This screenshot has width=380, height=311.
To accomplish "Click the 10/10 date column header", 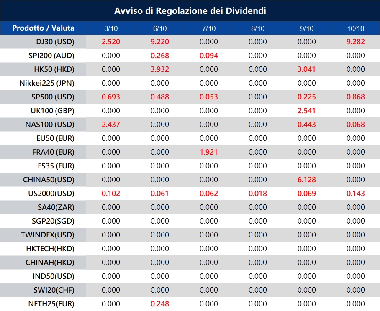I will coord(355,28).
